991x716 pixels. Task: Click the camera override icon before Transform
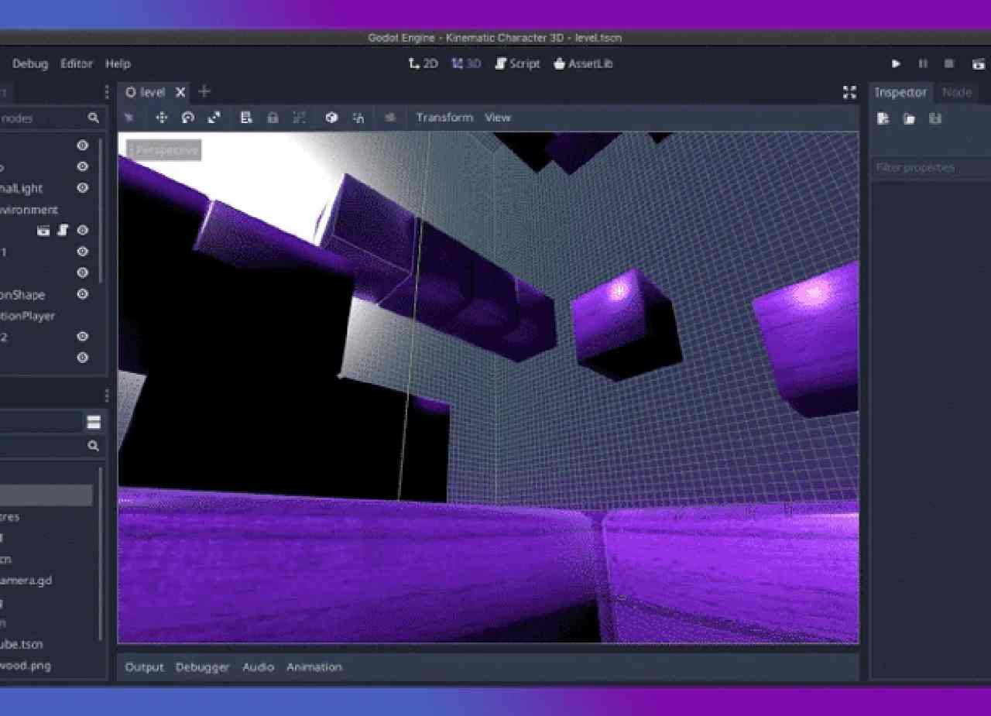390,118
